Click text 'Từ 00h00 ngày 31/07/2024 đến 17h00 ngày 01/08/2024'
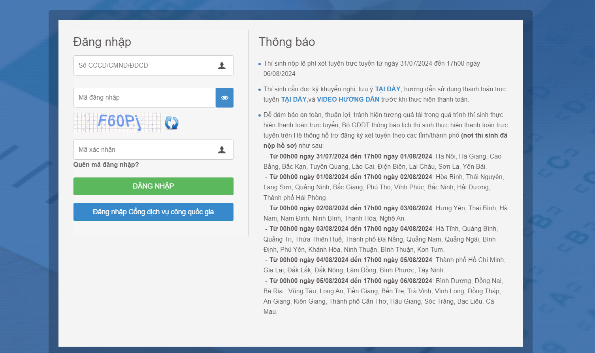The width and height of the screenshot is (595, 353). (x=351, y=156)
